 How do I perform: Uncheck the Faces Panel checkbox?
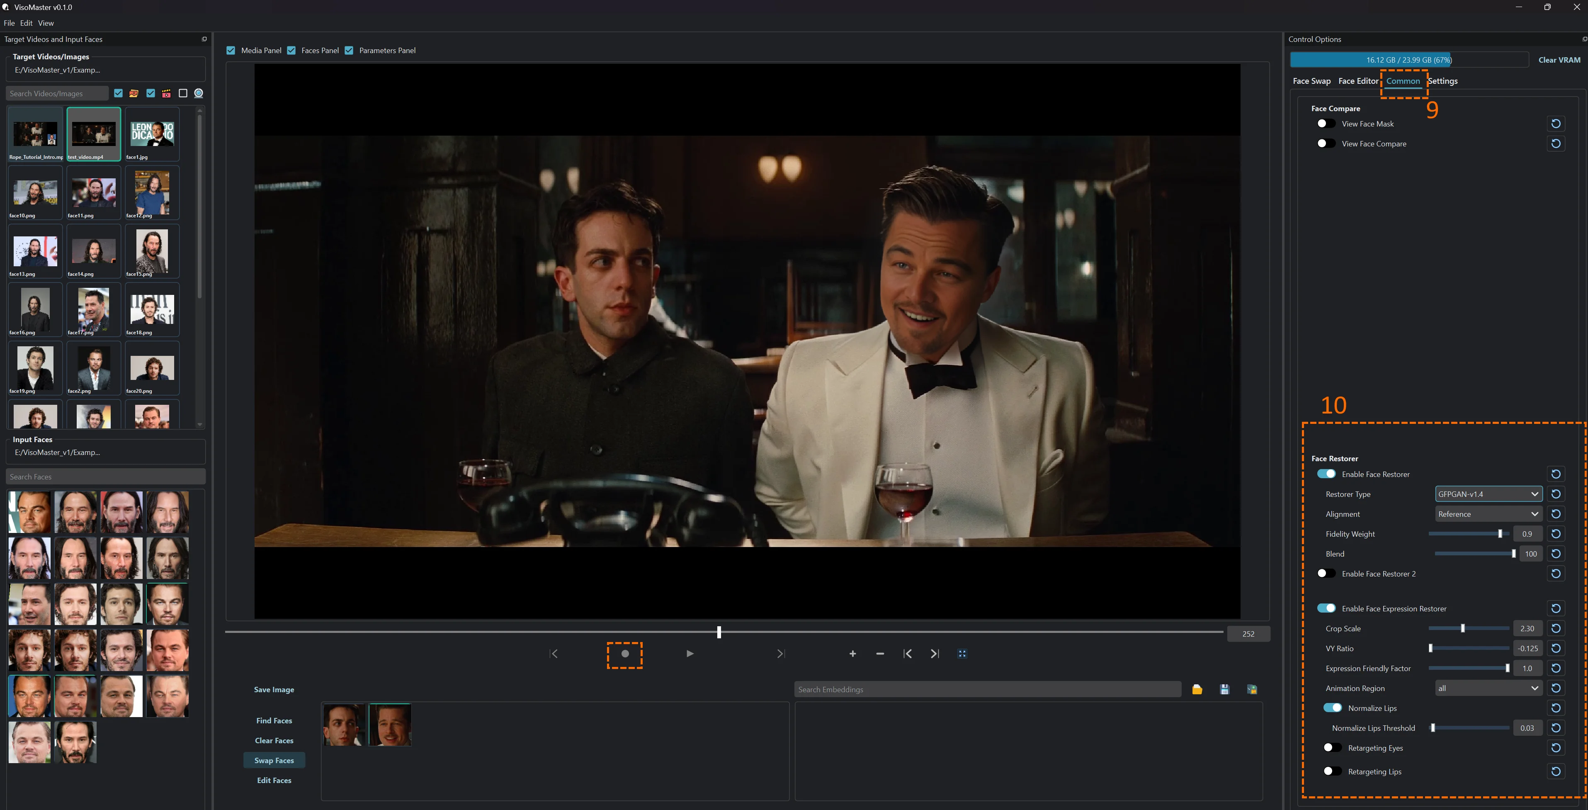[x=291, y=51]
